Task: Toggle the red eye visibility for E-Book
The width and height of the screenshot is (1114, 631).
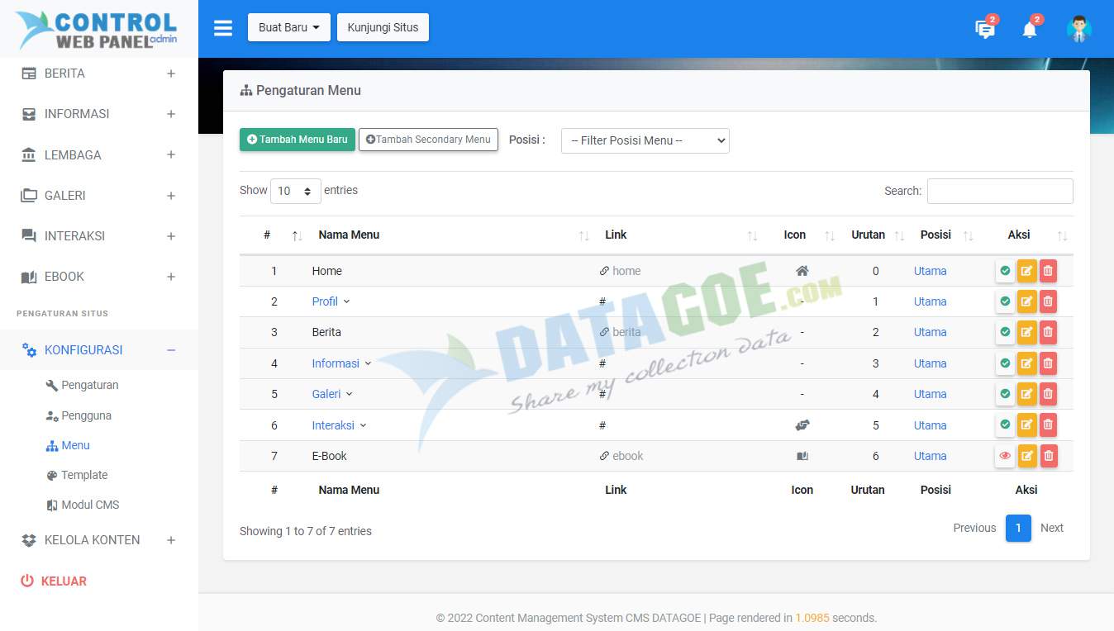Action: (x=1005, y=456)
